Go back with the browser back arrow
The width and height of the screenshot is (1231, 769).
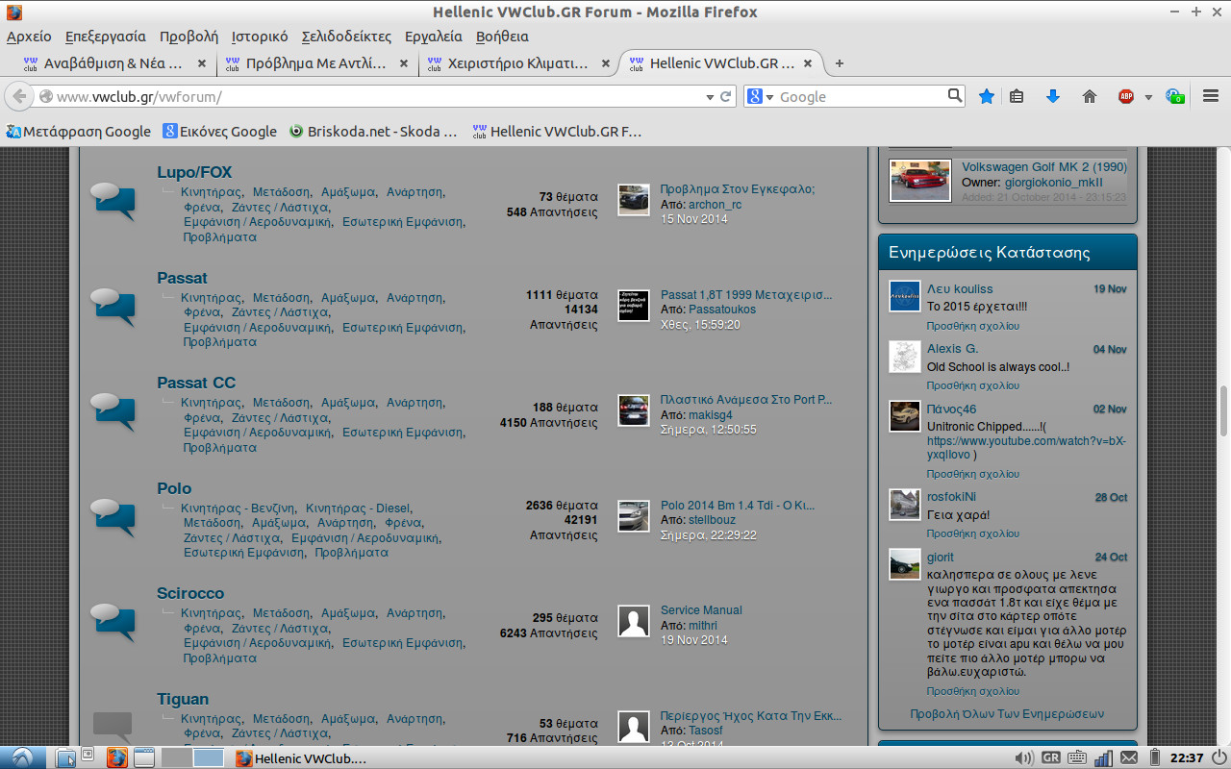tap(18, 96)
